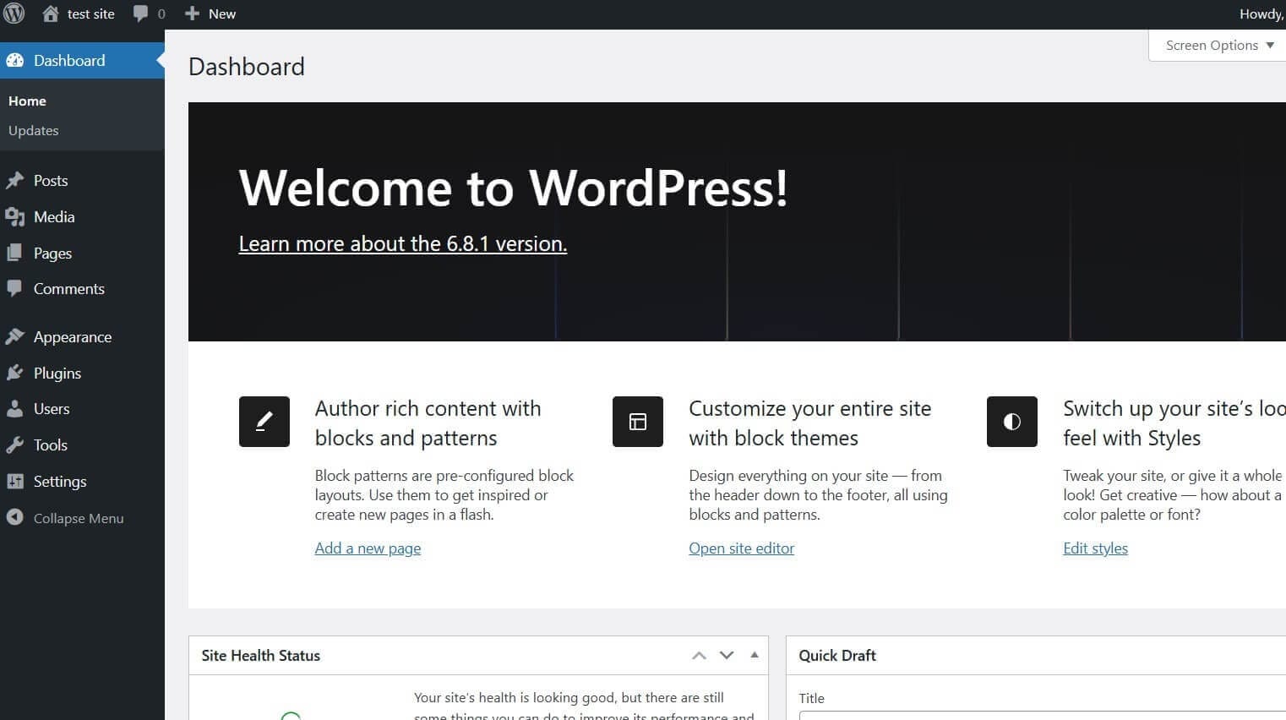Image resolution: width=1286 pixels, height=720 pixels.
Task: Click the plus icon next to New
Action: coord(192,14)
